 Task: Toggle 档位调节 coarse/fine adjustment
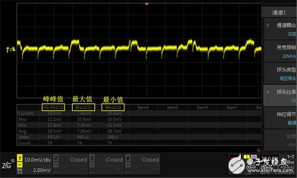point(280,118)
